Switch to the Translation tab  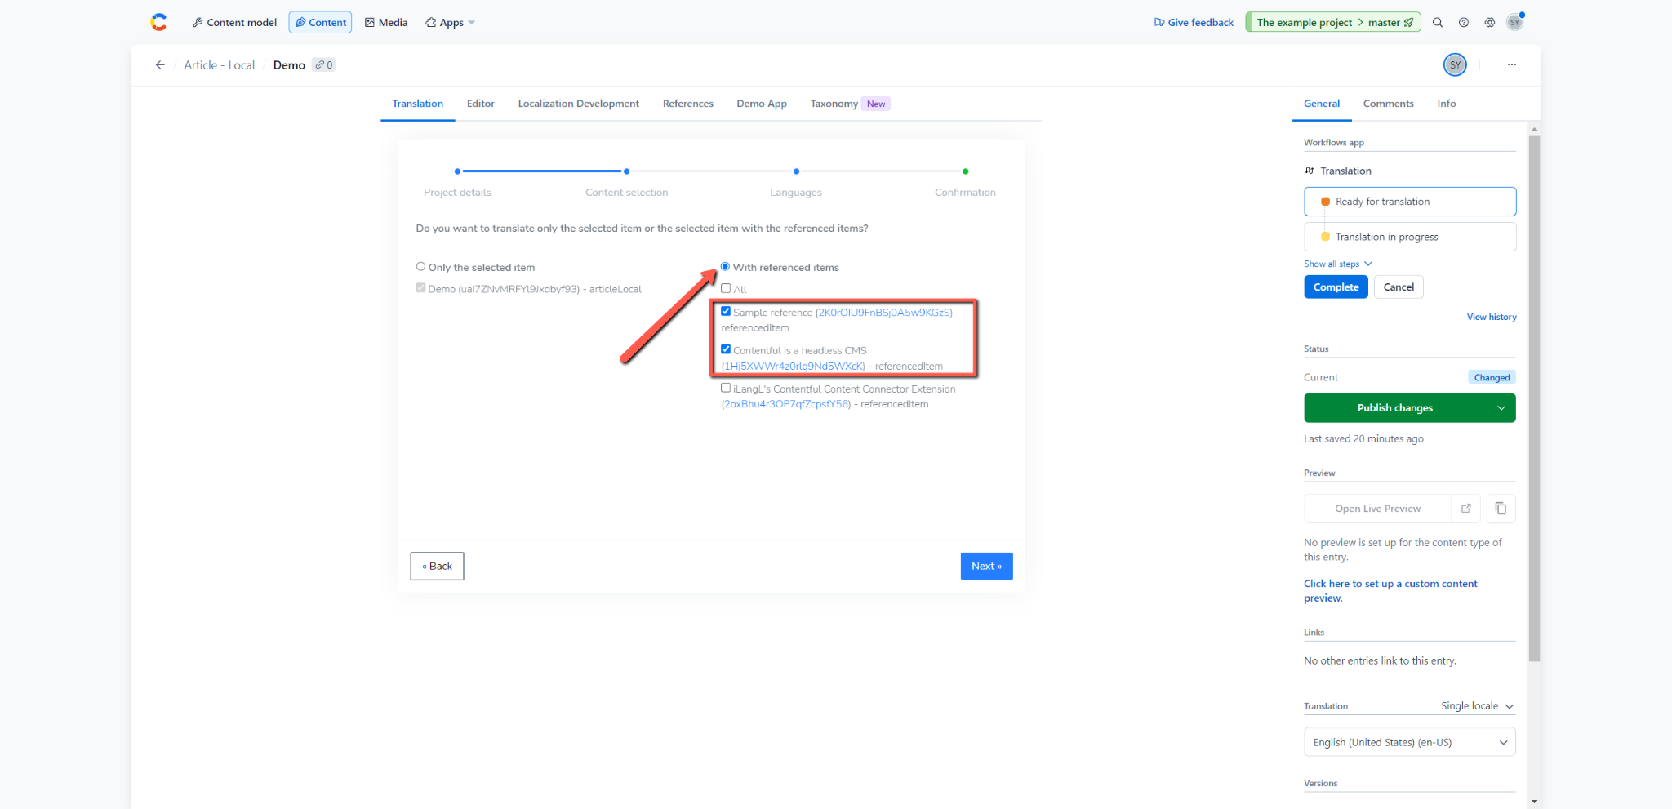point(418,104)
